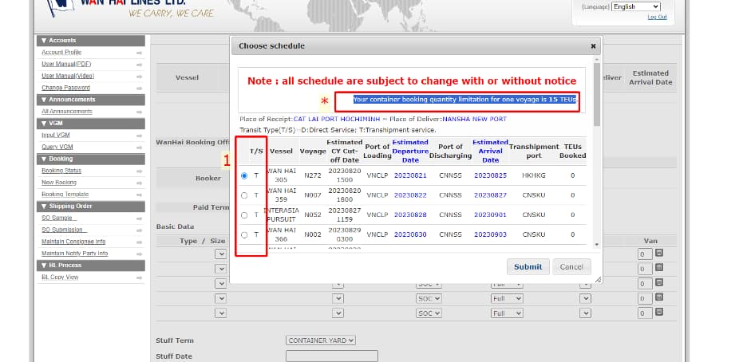This screenshot has height=362, width=747.
Task: Close the Choose schedule dialog
Action: coord(593,46)
